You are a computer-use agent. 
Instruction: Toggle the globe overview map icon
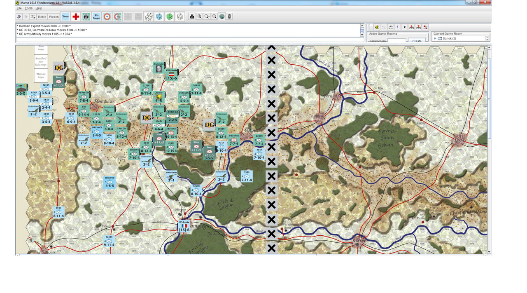[222, 16]
